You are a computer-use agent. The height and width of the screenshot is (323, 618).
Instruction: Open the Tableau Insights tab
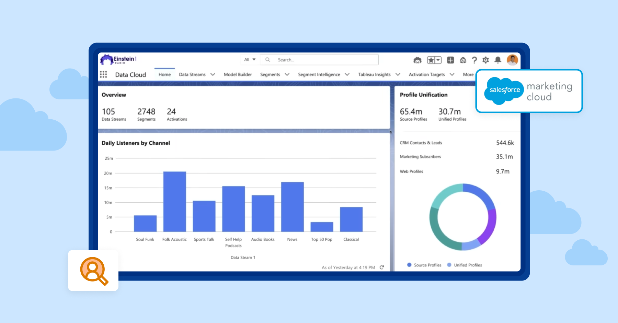coord(374,74)
